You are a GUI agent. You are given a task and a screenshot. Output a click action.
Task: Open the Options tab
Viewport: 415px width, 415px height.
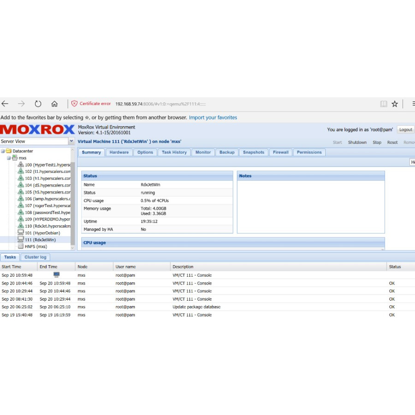click(x=145, y=152)
